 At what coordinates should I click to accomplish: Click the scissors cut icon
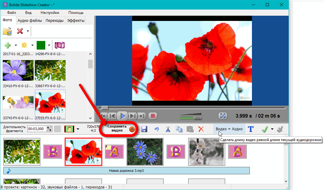(168, 129)
